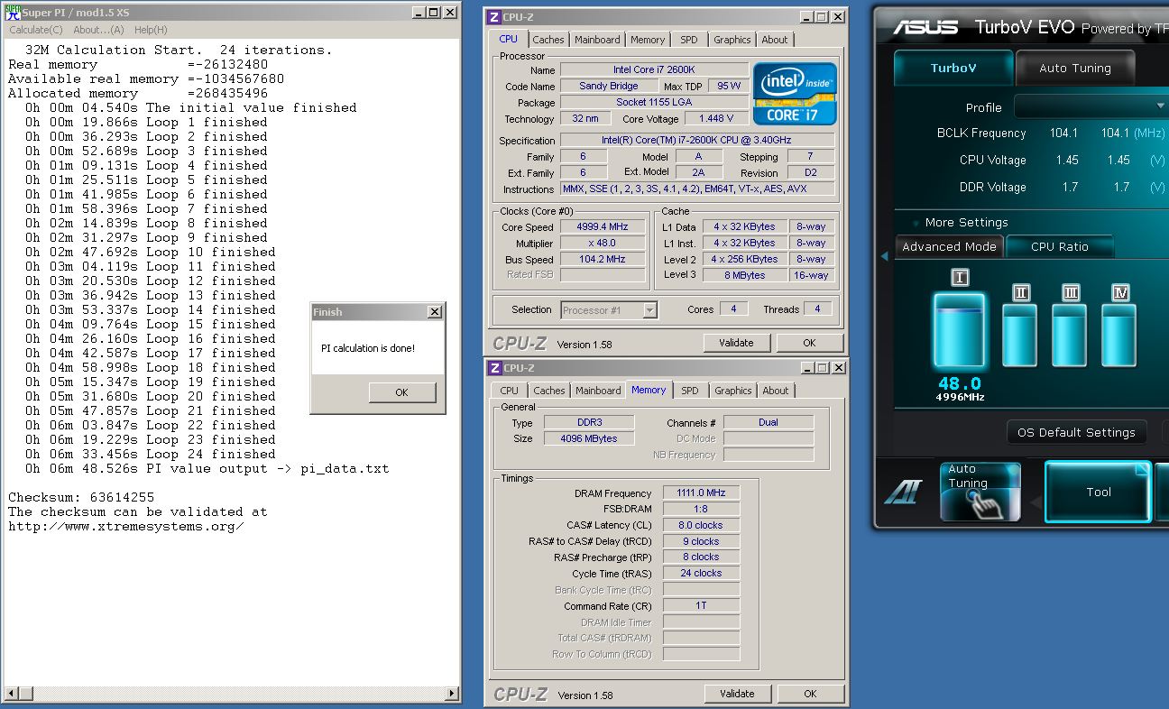Toggle CPU core I ratio selector

(x=960, y=278)
